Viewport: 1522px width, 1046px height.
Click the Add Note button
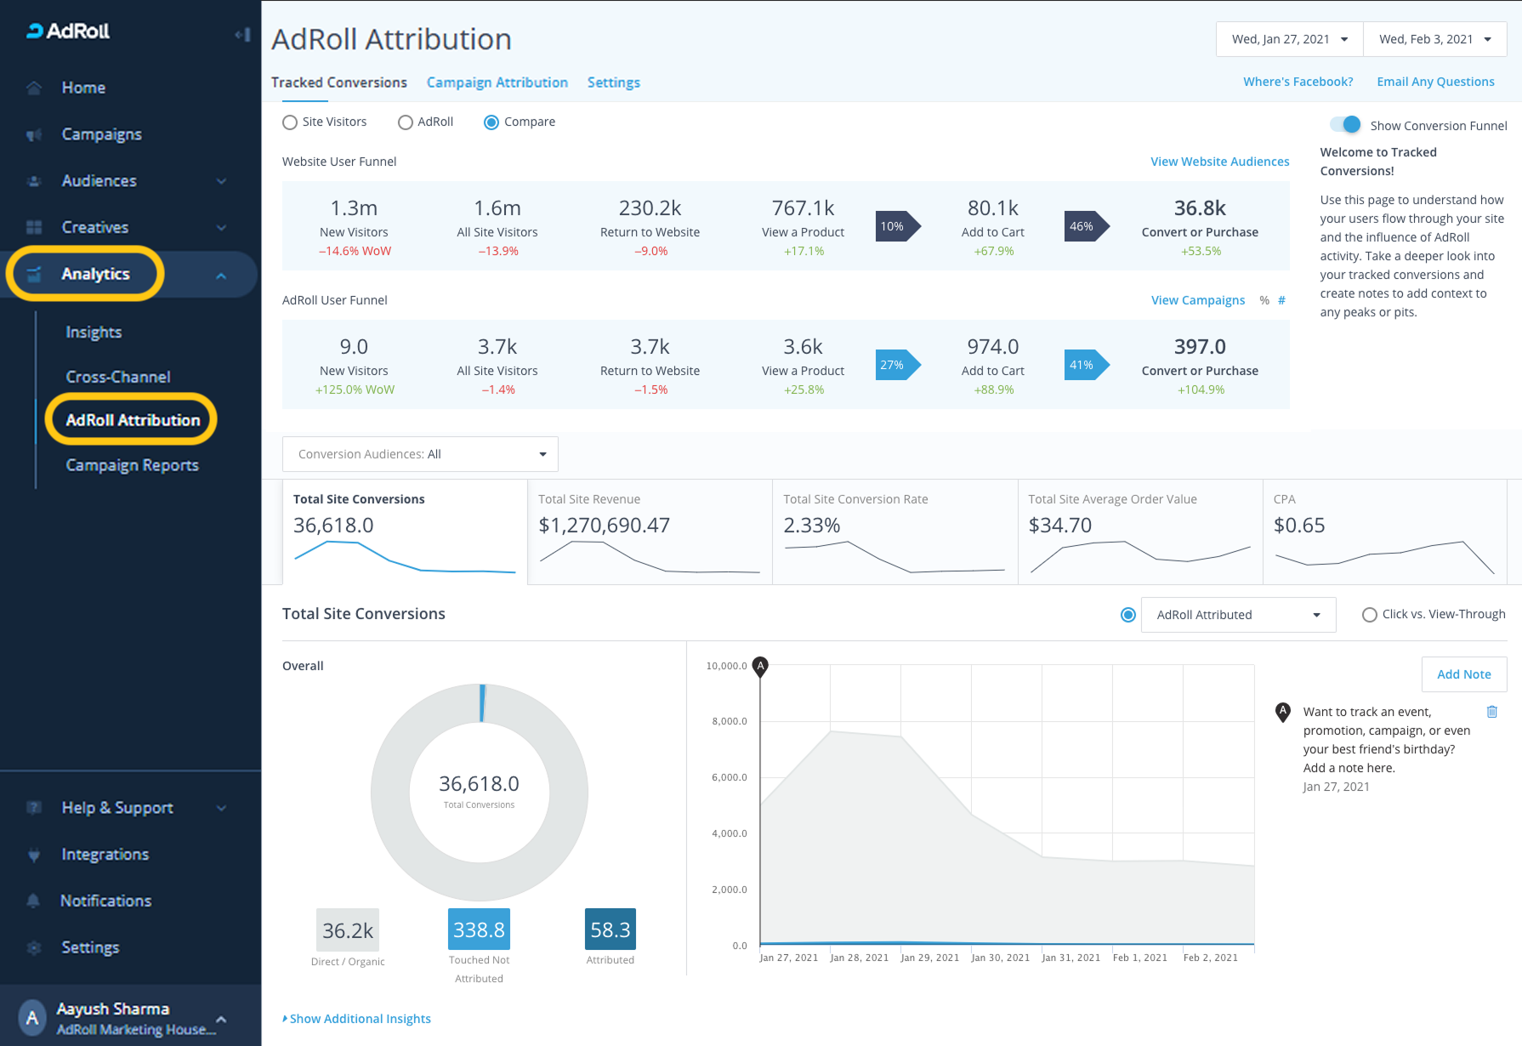1463,674
